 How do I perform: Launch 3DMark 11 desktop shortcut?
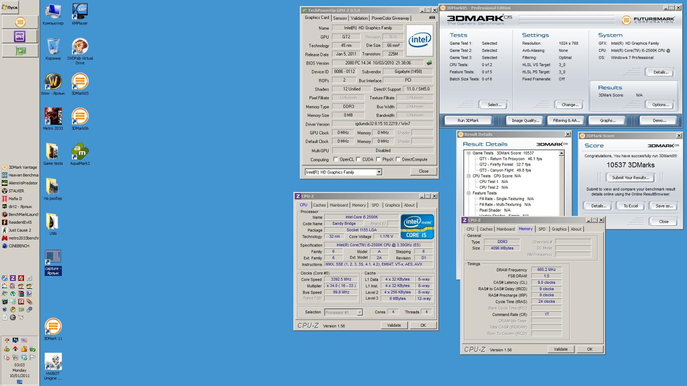click(x=53, y=329)
